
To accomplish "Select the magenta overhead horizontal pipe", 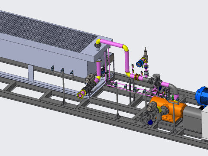I will point(111,43).
